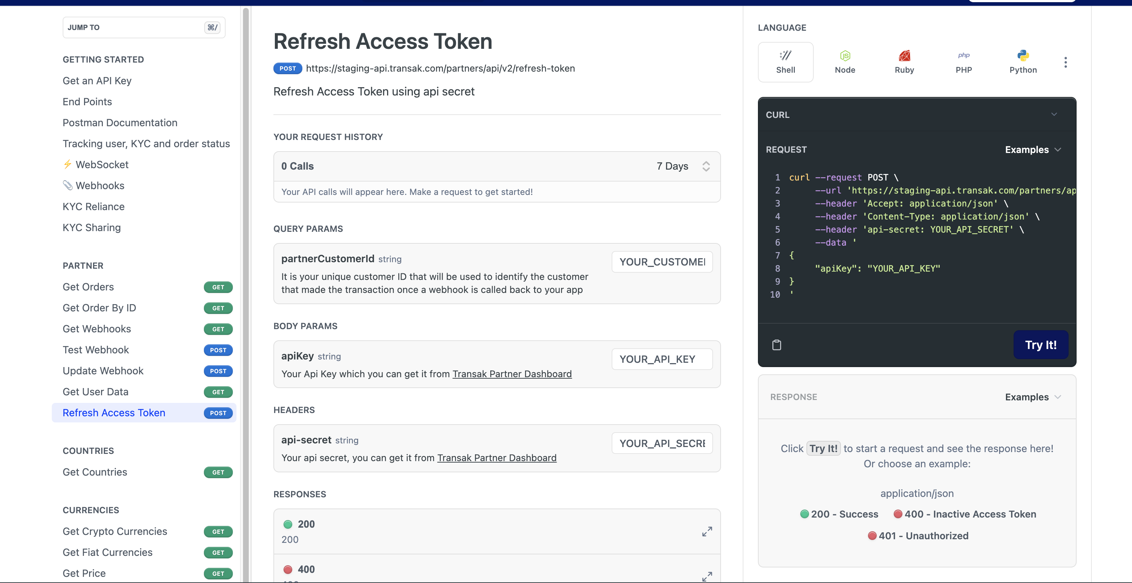The height and width of the screenshot is (583, 1132).
Task: Expand the 200 response details arrow
Action: point(707,532)
